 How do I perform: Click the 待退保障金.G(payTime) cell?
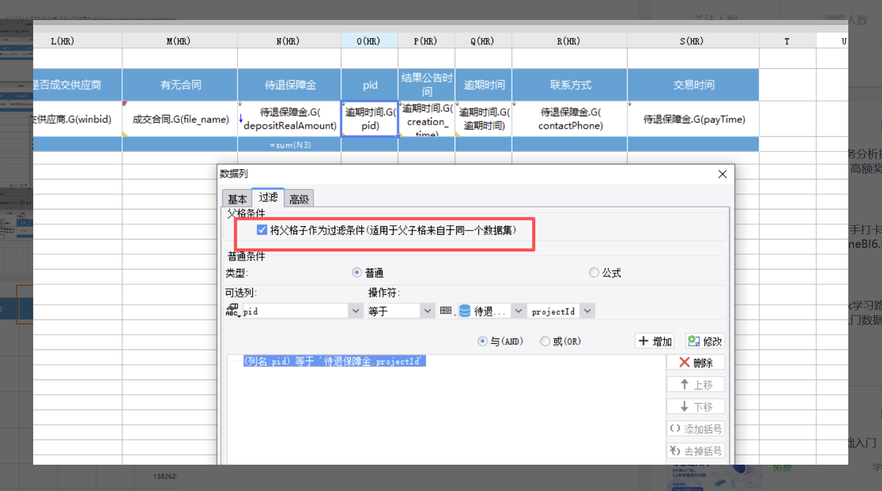[693, 119]
